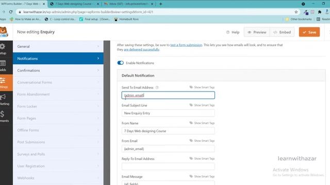This screenshot has width=330, height=185.
Task: Open Surveys and Polls settings
Action: tap(58, 154)
